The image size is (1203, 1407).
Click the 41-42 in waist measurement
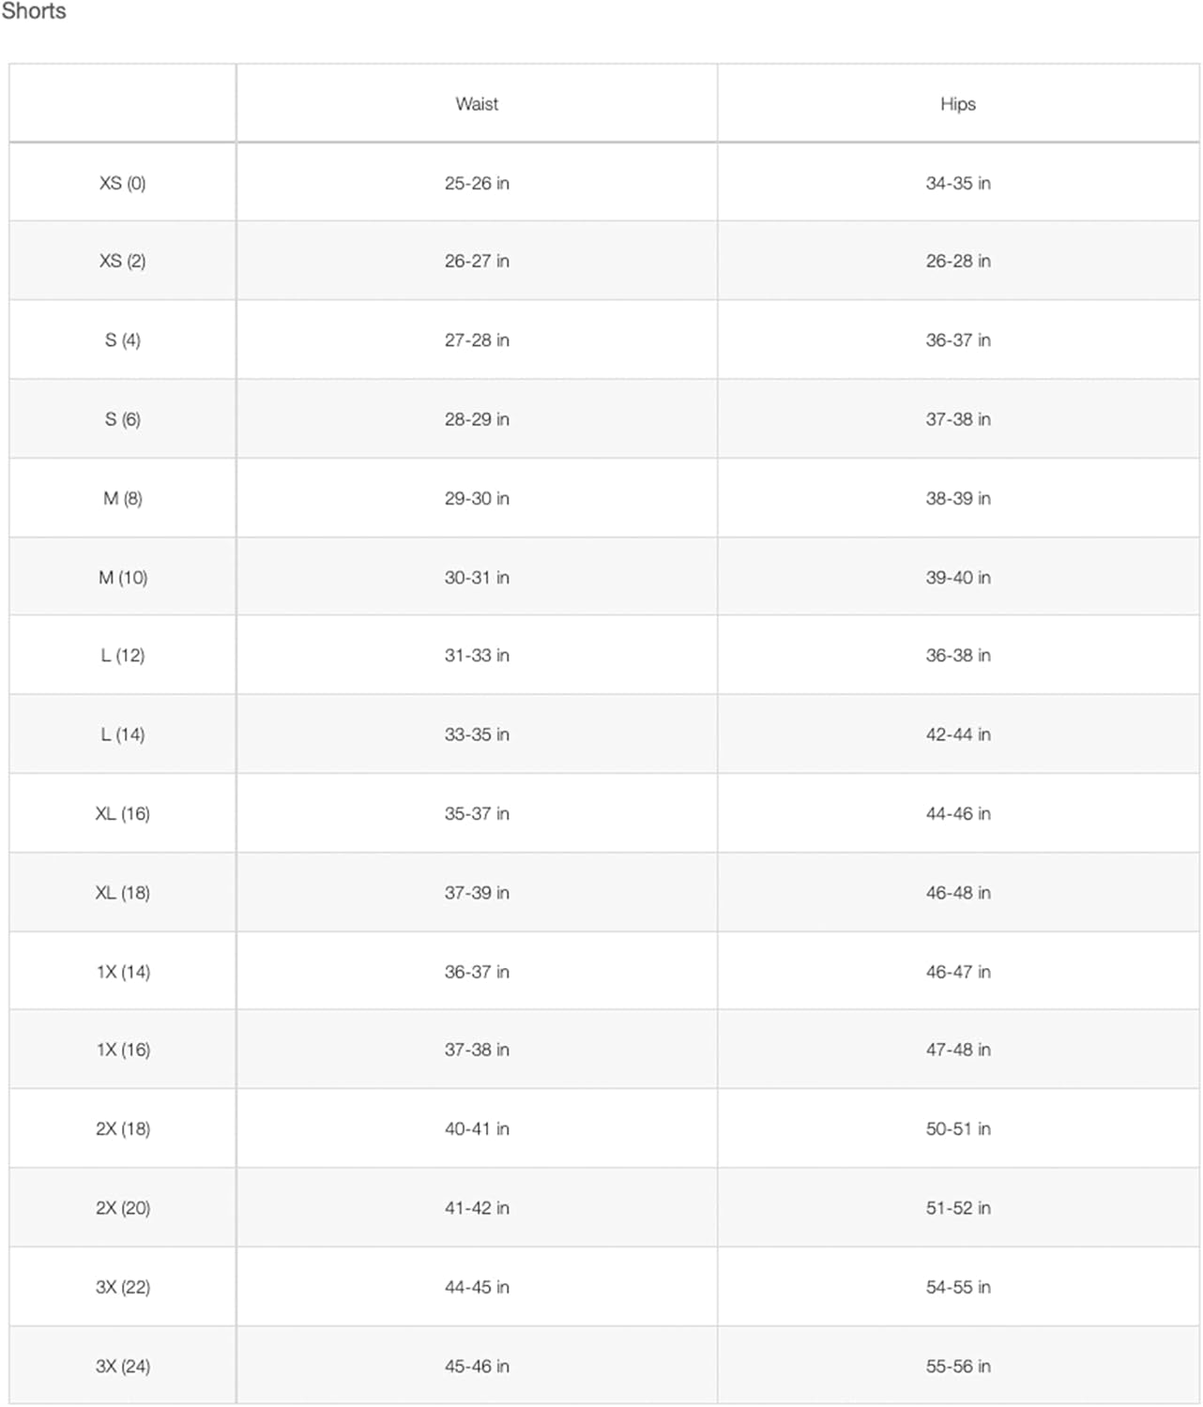[x=477, y=1207]
